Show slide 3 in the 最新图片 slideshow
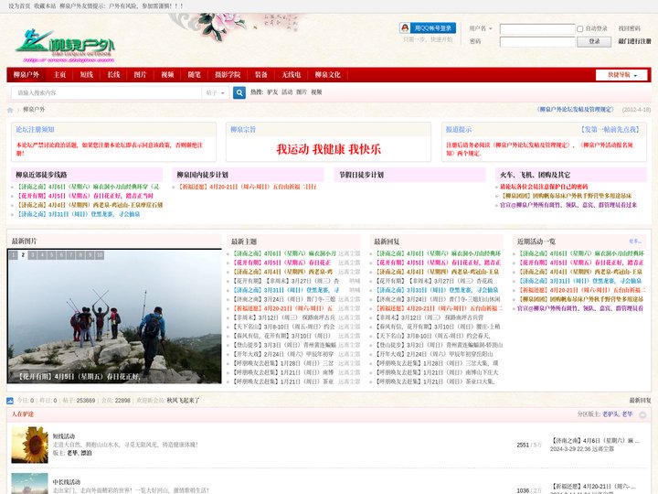The height and width of the screenshot is (494, 658). coord(32,255)
